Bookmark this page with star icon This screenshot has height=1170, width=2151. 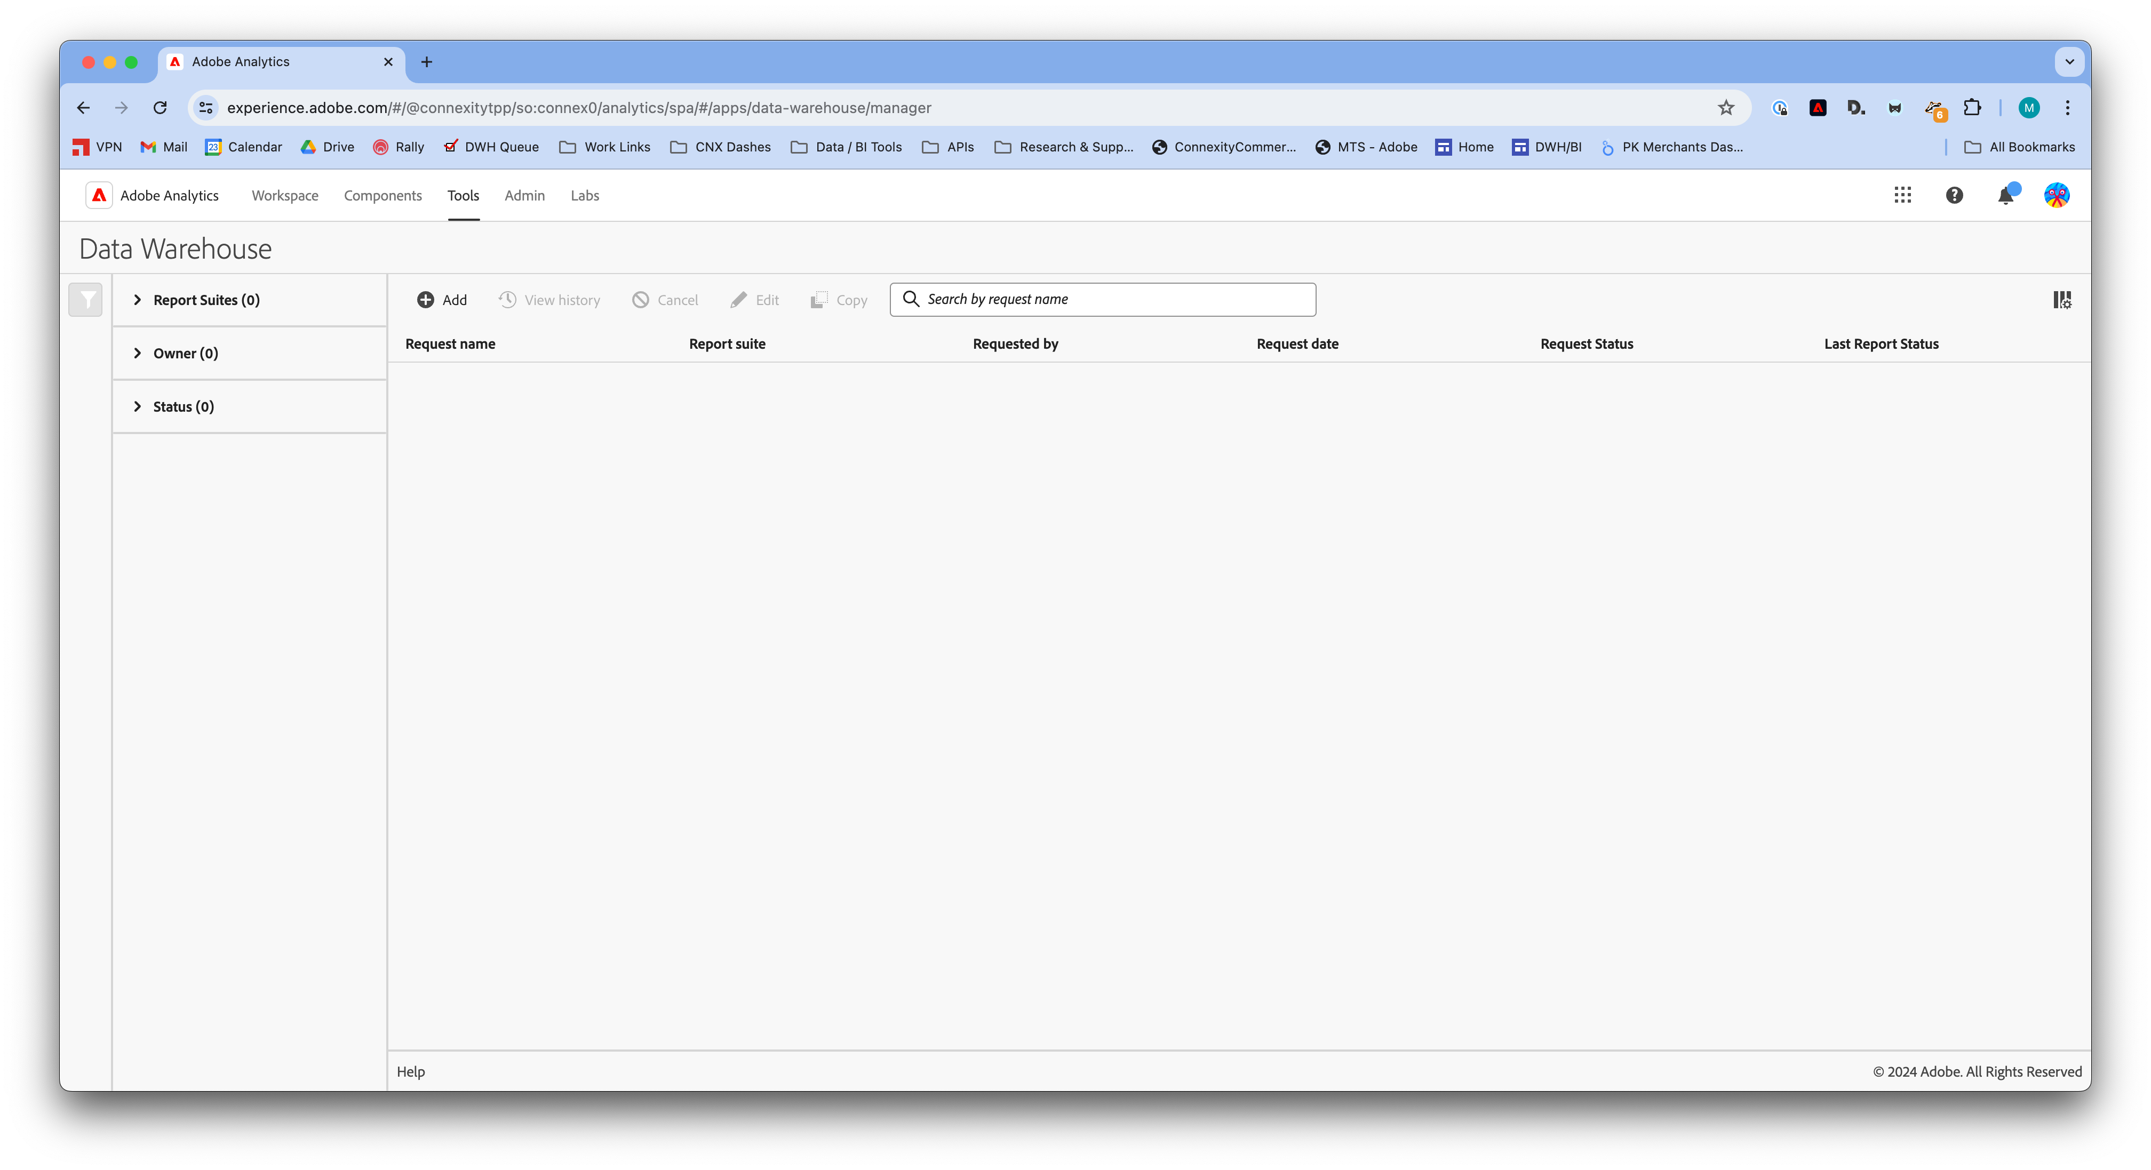pyautogui.click(x=1726, y=108)
